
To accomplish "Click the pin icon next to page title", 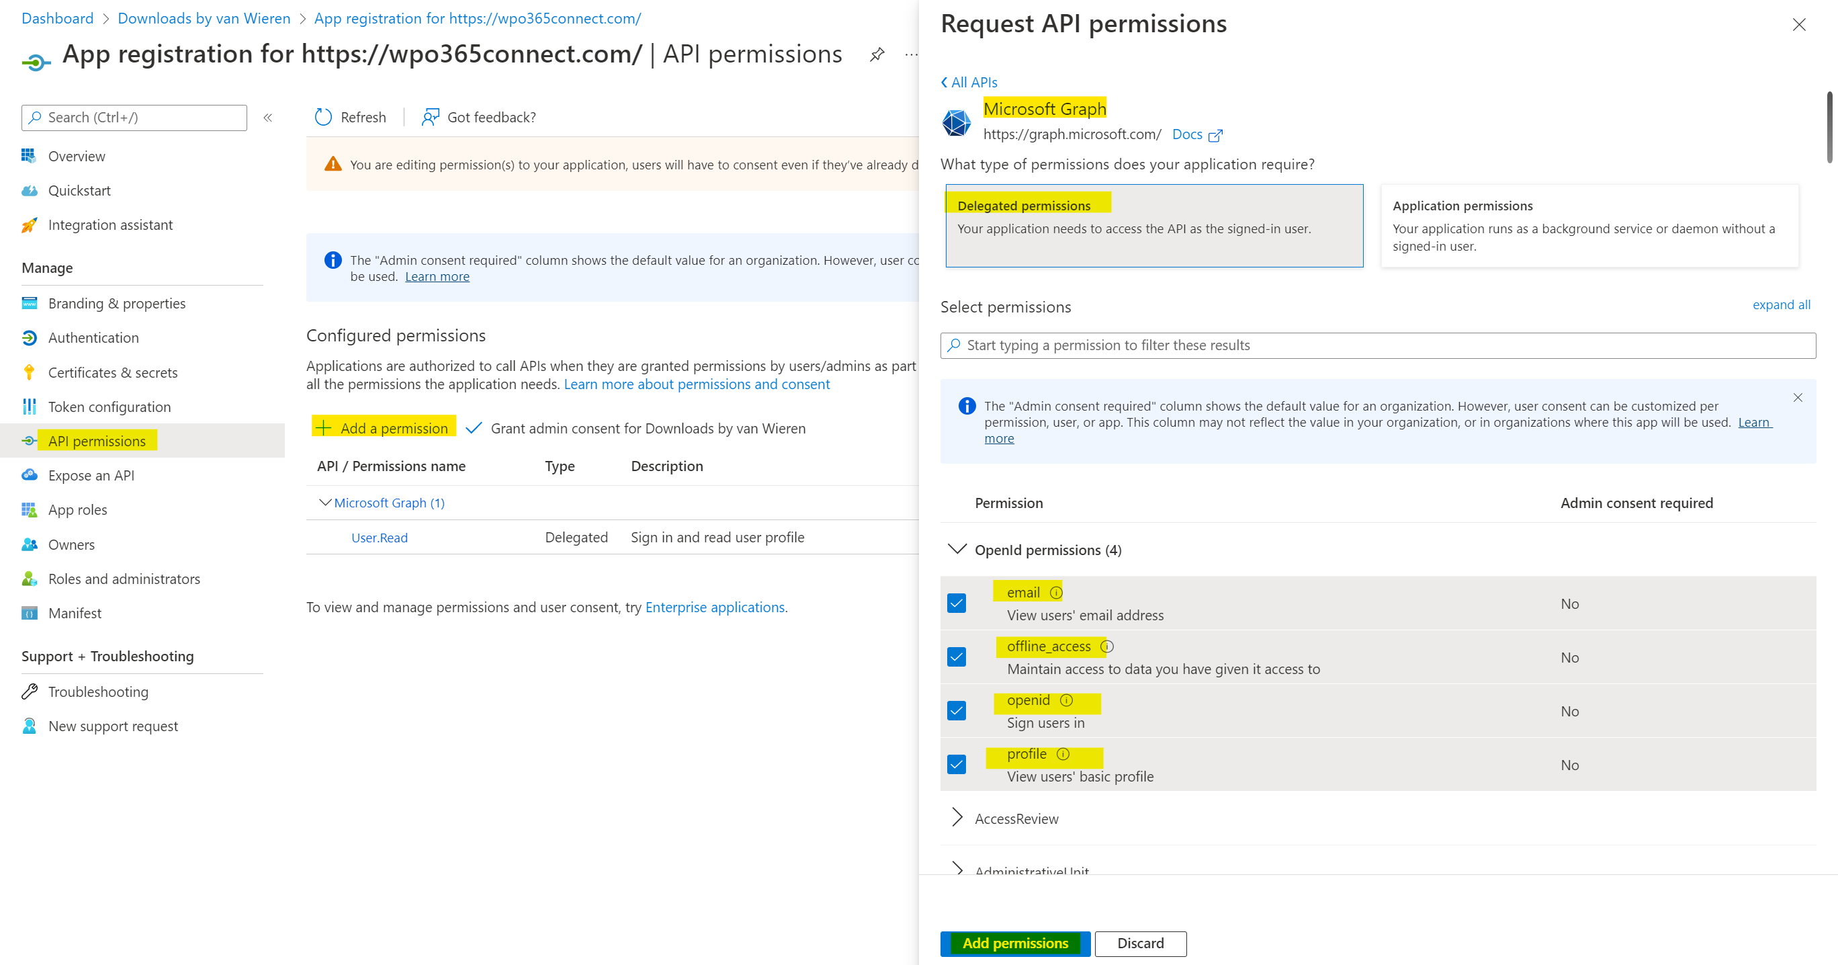I will coord(877,54).
